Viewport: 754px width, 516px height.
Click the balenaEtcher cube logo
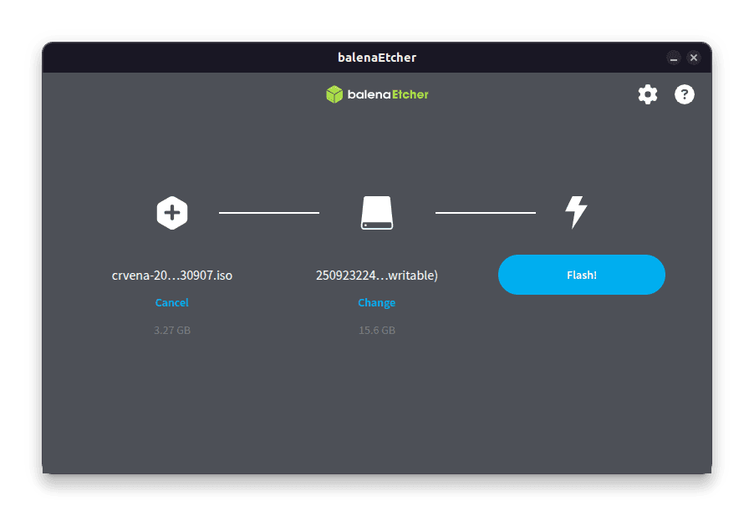pos(334,94)
